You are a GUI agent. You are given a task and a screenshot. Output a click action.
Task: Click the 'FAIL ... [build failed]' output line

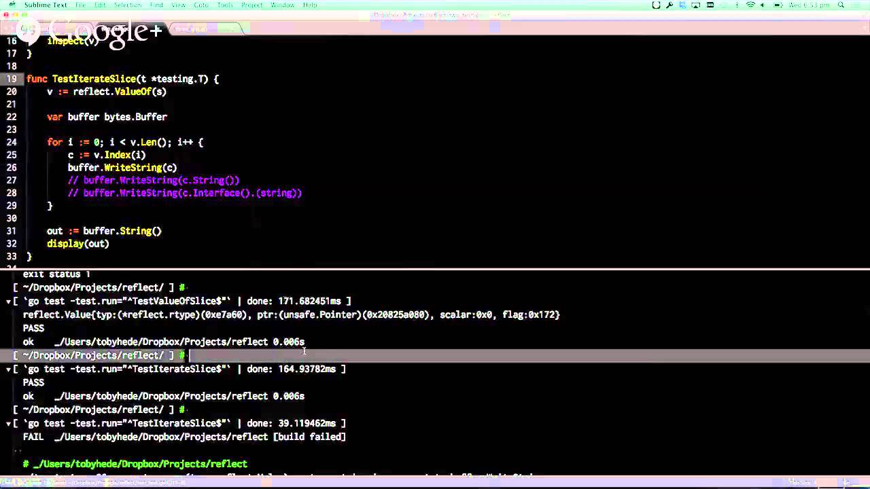184,437
